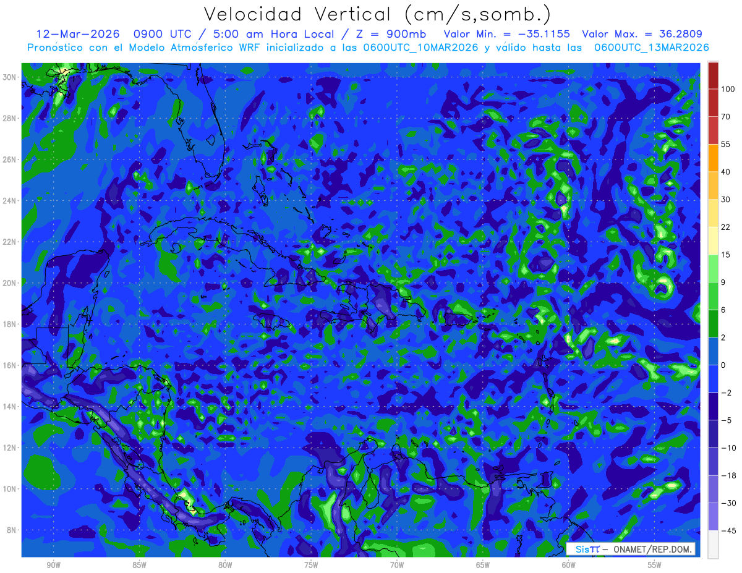Click the '18N' latitude axis label
Screen dimensions: 742x573
coord(11,324)
